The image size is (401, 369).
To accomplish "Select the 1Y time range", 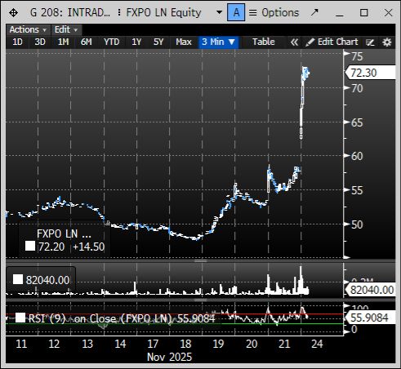I will [x=136, y=42].
